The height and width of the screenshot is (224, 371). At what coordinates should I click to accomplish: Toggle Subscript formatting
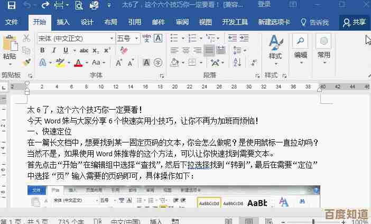coord(96,50)
